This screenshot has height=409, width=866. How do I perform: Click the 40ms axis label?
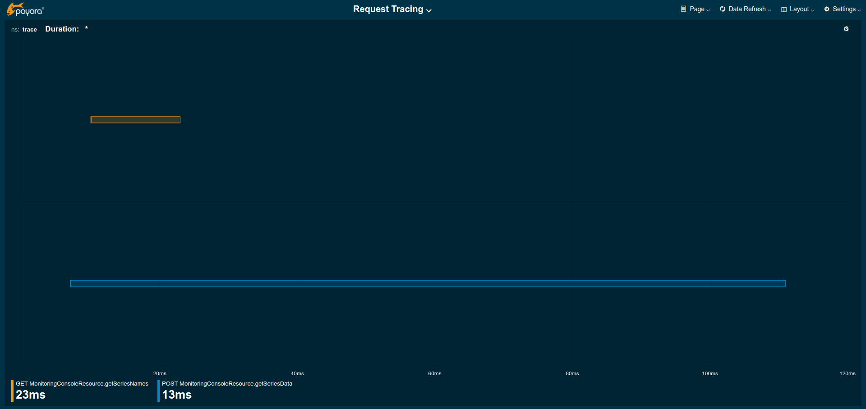[297, 373]
